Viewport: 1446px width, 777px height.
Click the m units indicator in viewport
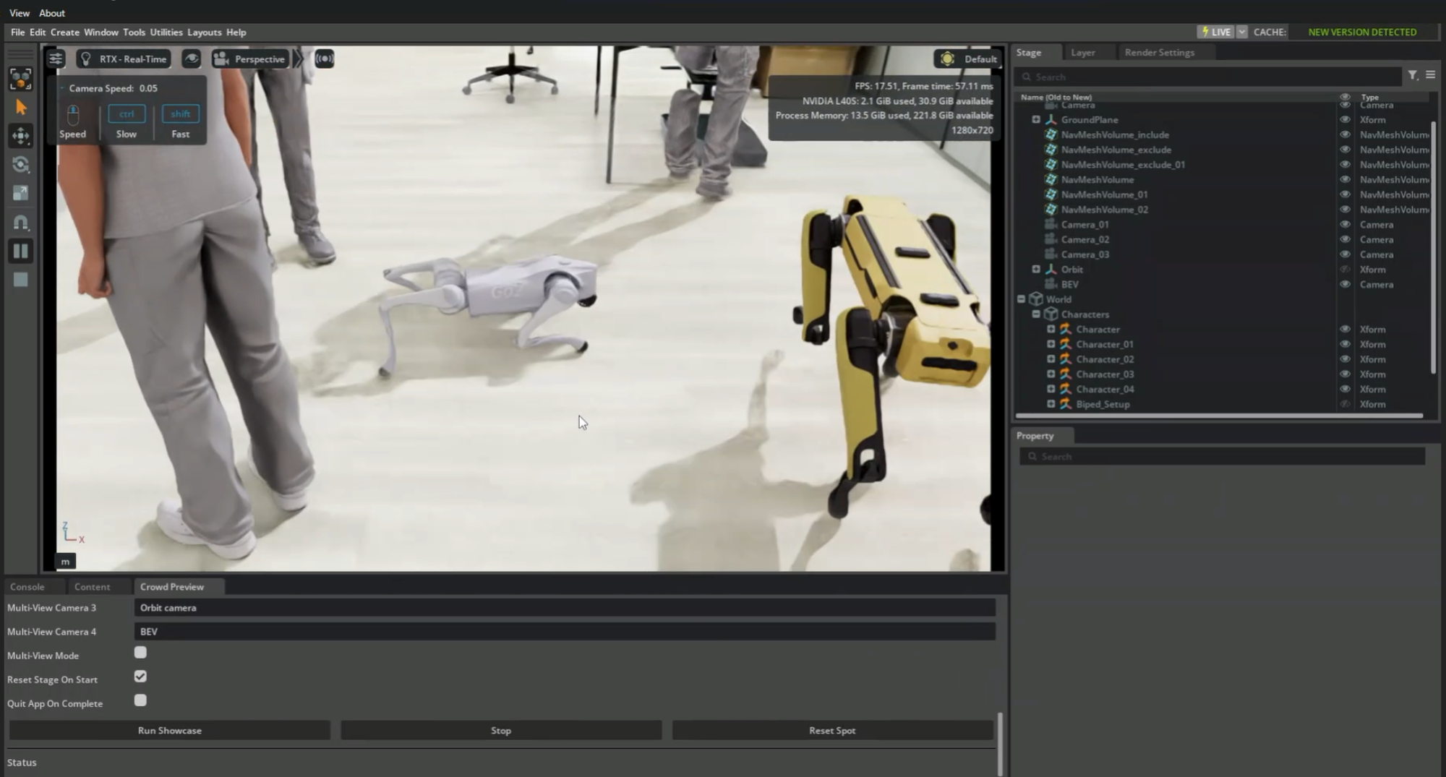pyautogui.click(x=65, y=562)
